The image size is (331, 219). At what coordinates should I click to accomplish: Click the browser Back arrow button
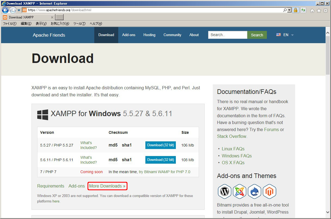(x=5, y=10)
